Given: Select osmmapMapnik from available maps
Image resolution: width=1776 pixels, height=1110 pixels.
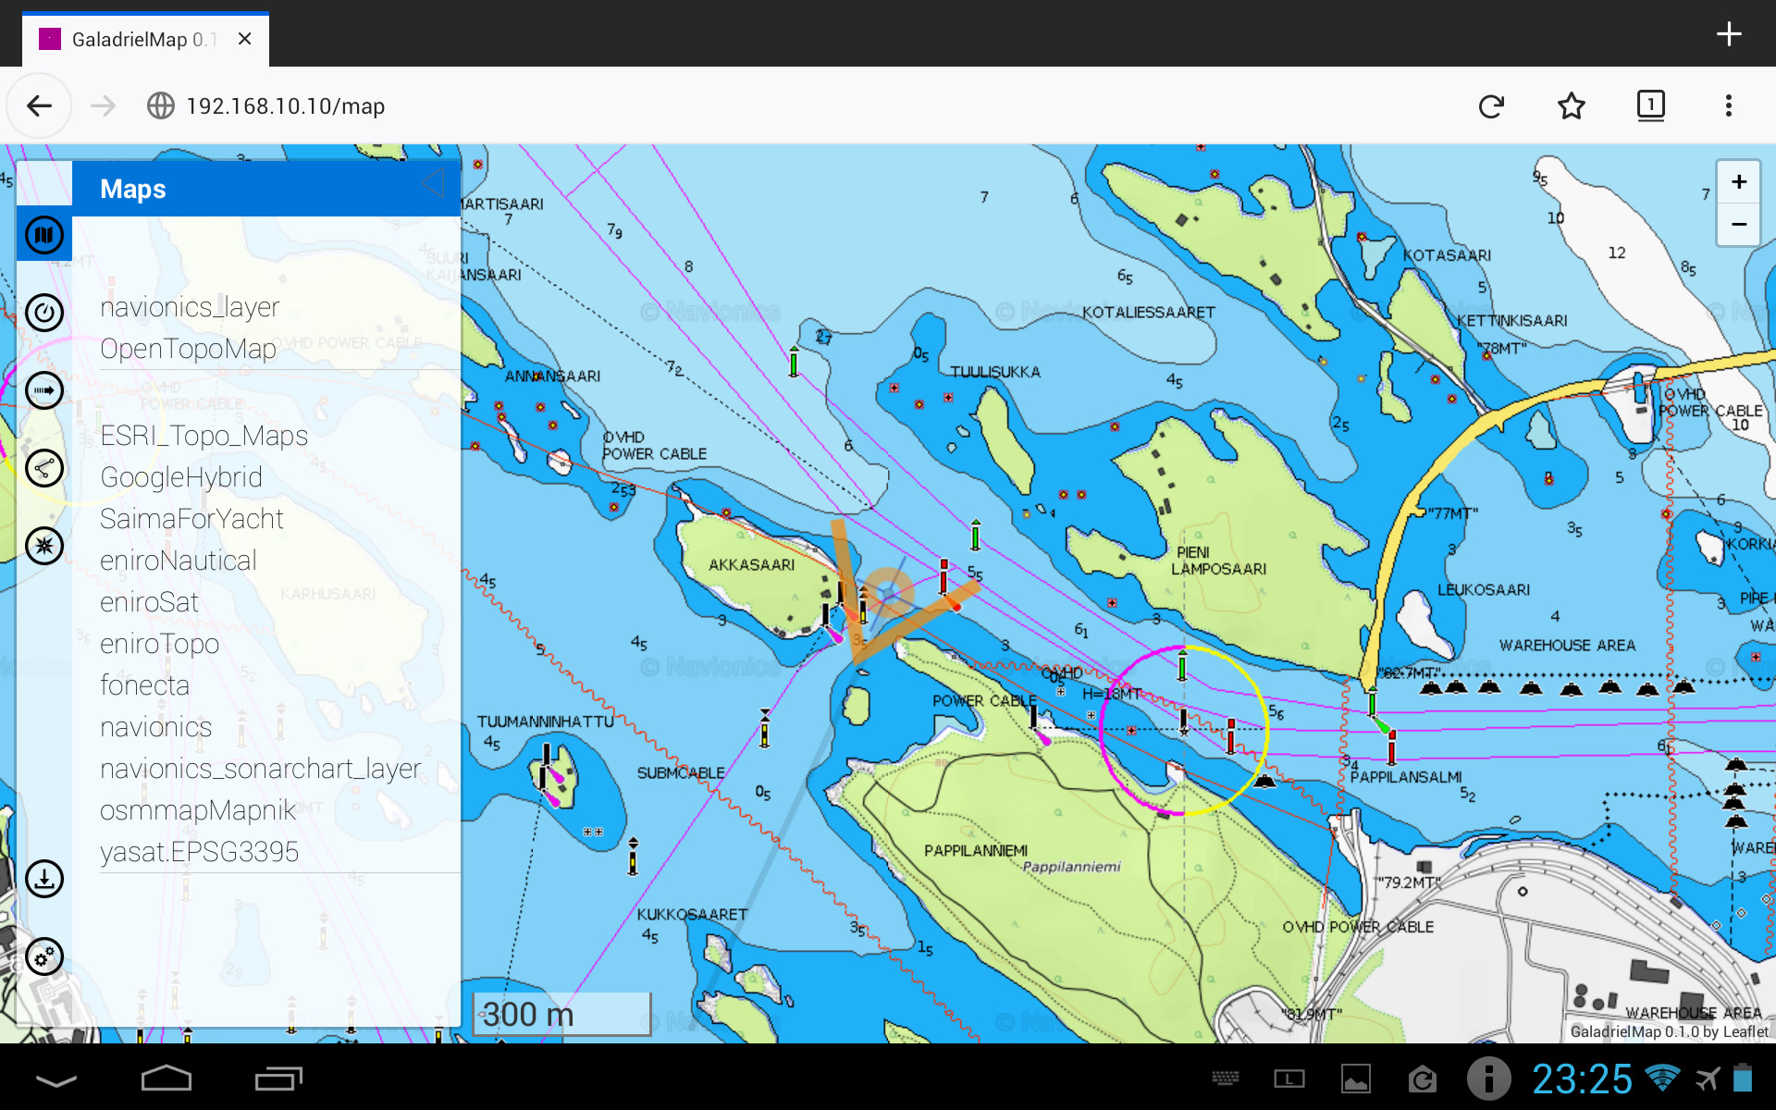Looking at the screenshot, I should (198, 810).
